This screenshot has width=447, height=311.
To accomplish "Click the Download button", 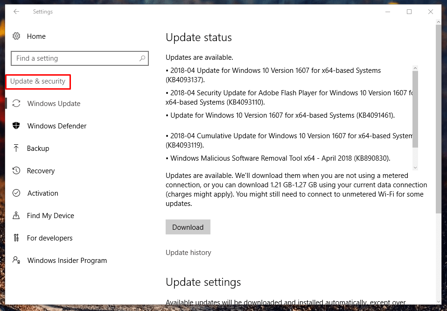I will (188, 227).
